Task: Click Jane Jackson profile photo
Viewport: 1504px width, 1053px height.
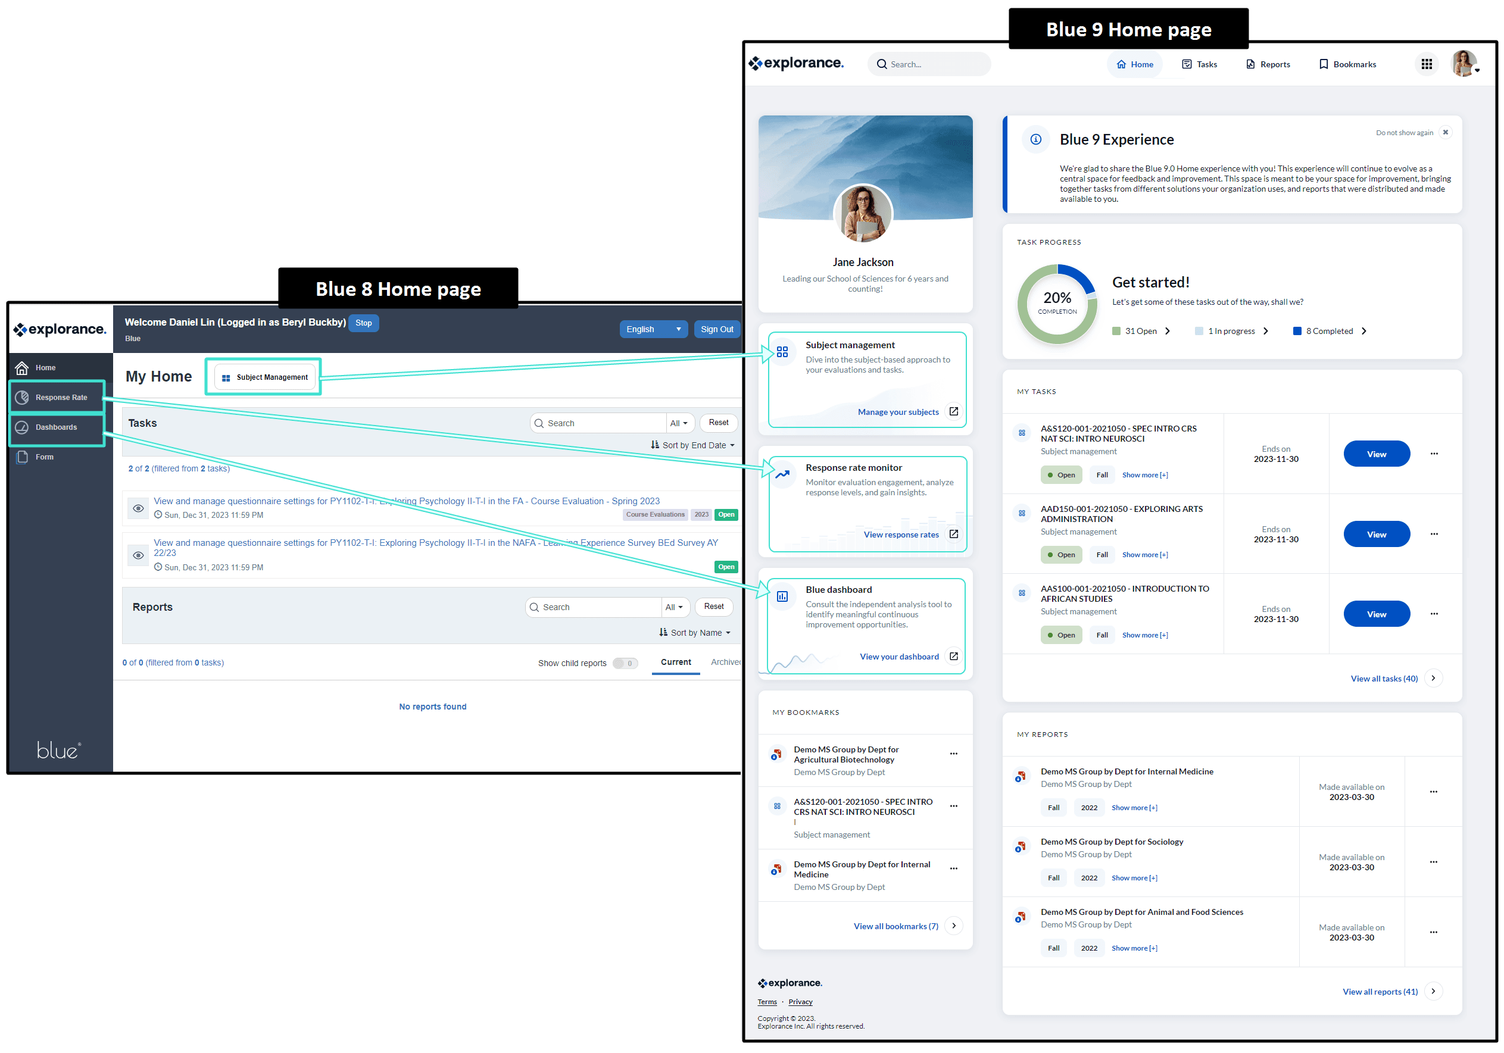Action: 863,214
